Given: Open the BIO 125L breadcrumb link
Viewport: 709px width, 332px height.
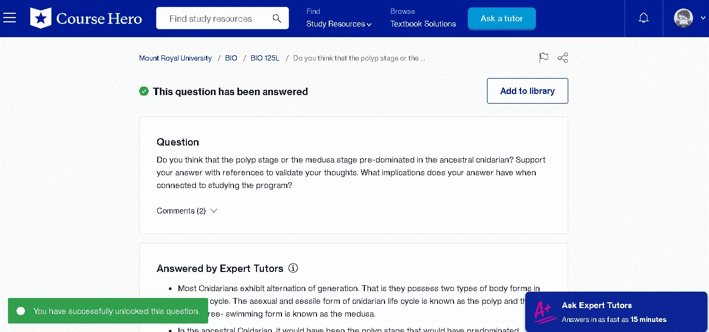Looking at the screenshot, I should pyautogui.click(x=265, y=58).
